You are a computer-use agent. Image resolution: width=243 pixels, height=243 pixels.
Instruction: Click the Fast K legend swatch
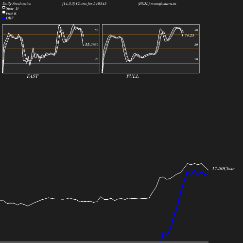click(4, 12)
